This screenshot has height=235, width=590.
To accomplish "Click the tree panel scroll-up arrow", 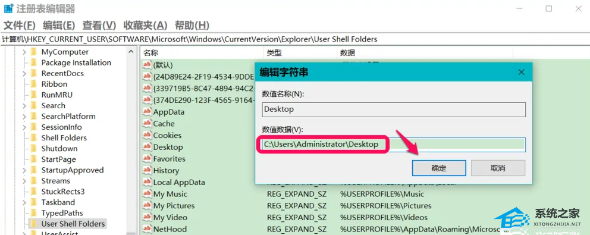I will pyautogui.click(x=131, y=52).
